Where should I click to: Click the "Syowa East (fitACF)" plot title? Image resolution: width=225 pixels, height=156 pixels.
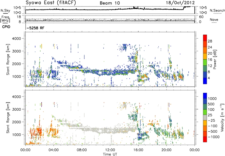pyautogui.click(x=51, y=3)
